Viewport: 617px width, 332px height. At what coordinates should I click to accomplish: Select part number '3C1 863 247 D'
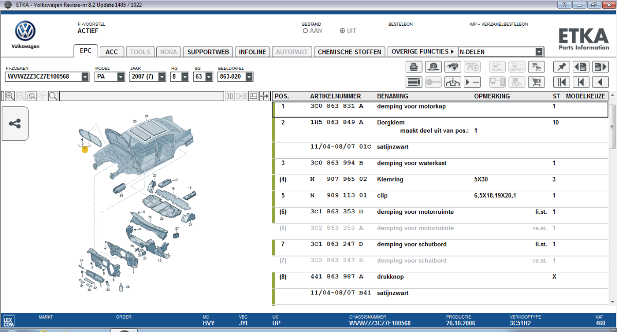[x=337, y=244]
